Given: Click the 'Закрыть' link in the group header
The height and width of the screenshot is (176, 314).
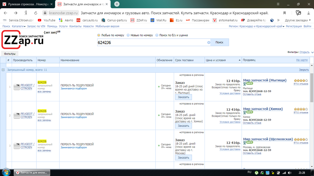Looking at the screenshot, I should coord(304,70).
